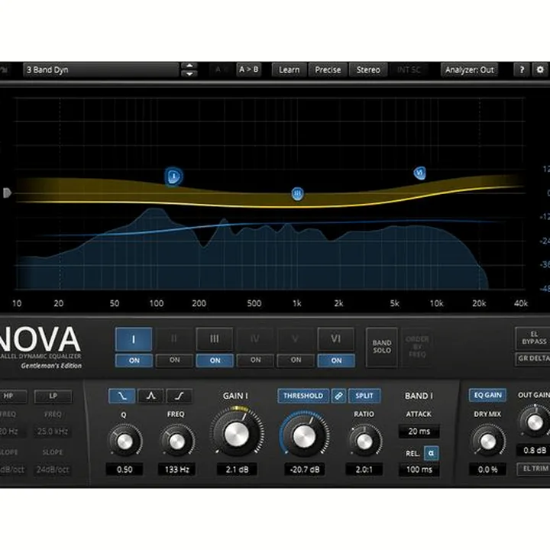
Task: Select band I node on the EQ graph
Action: click(x=173, y=176)
